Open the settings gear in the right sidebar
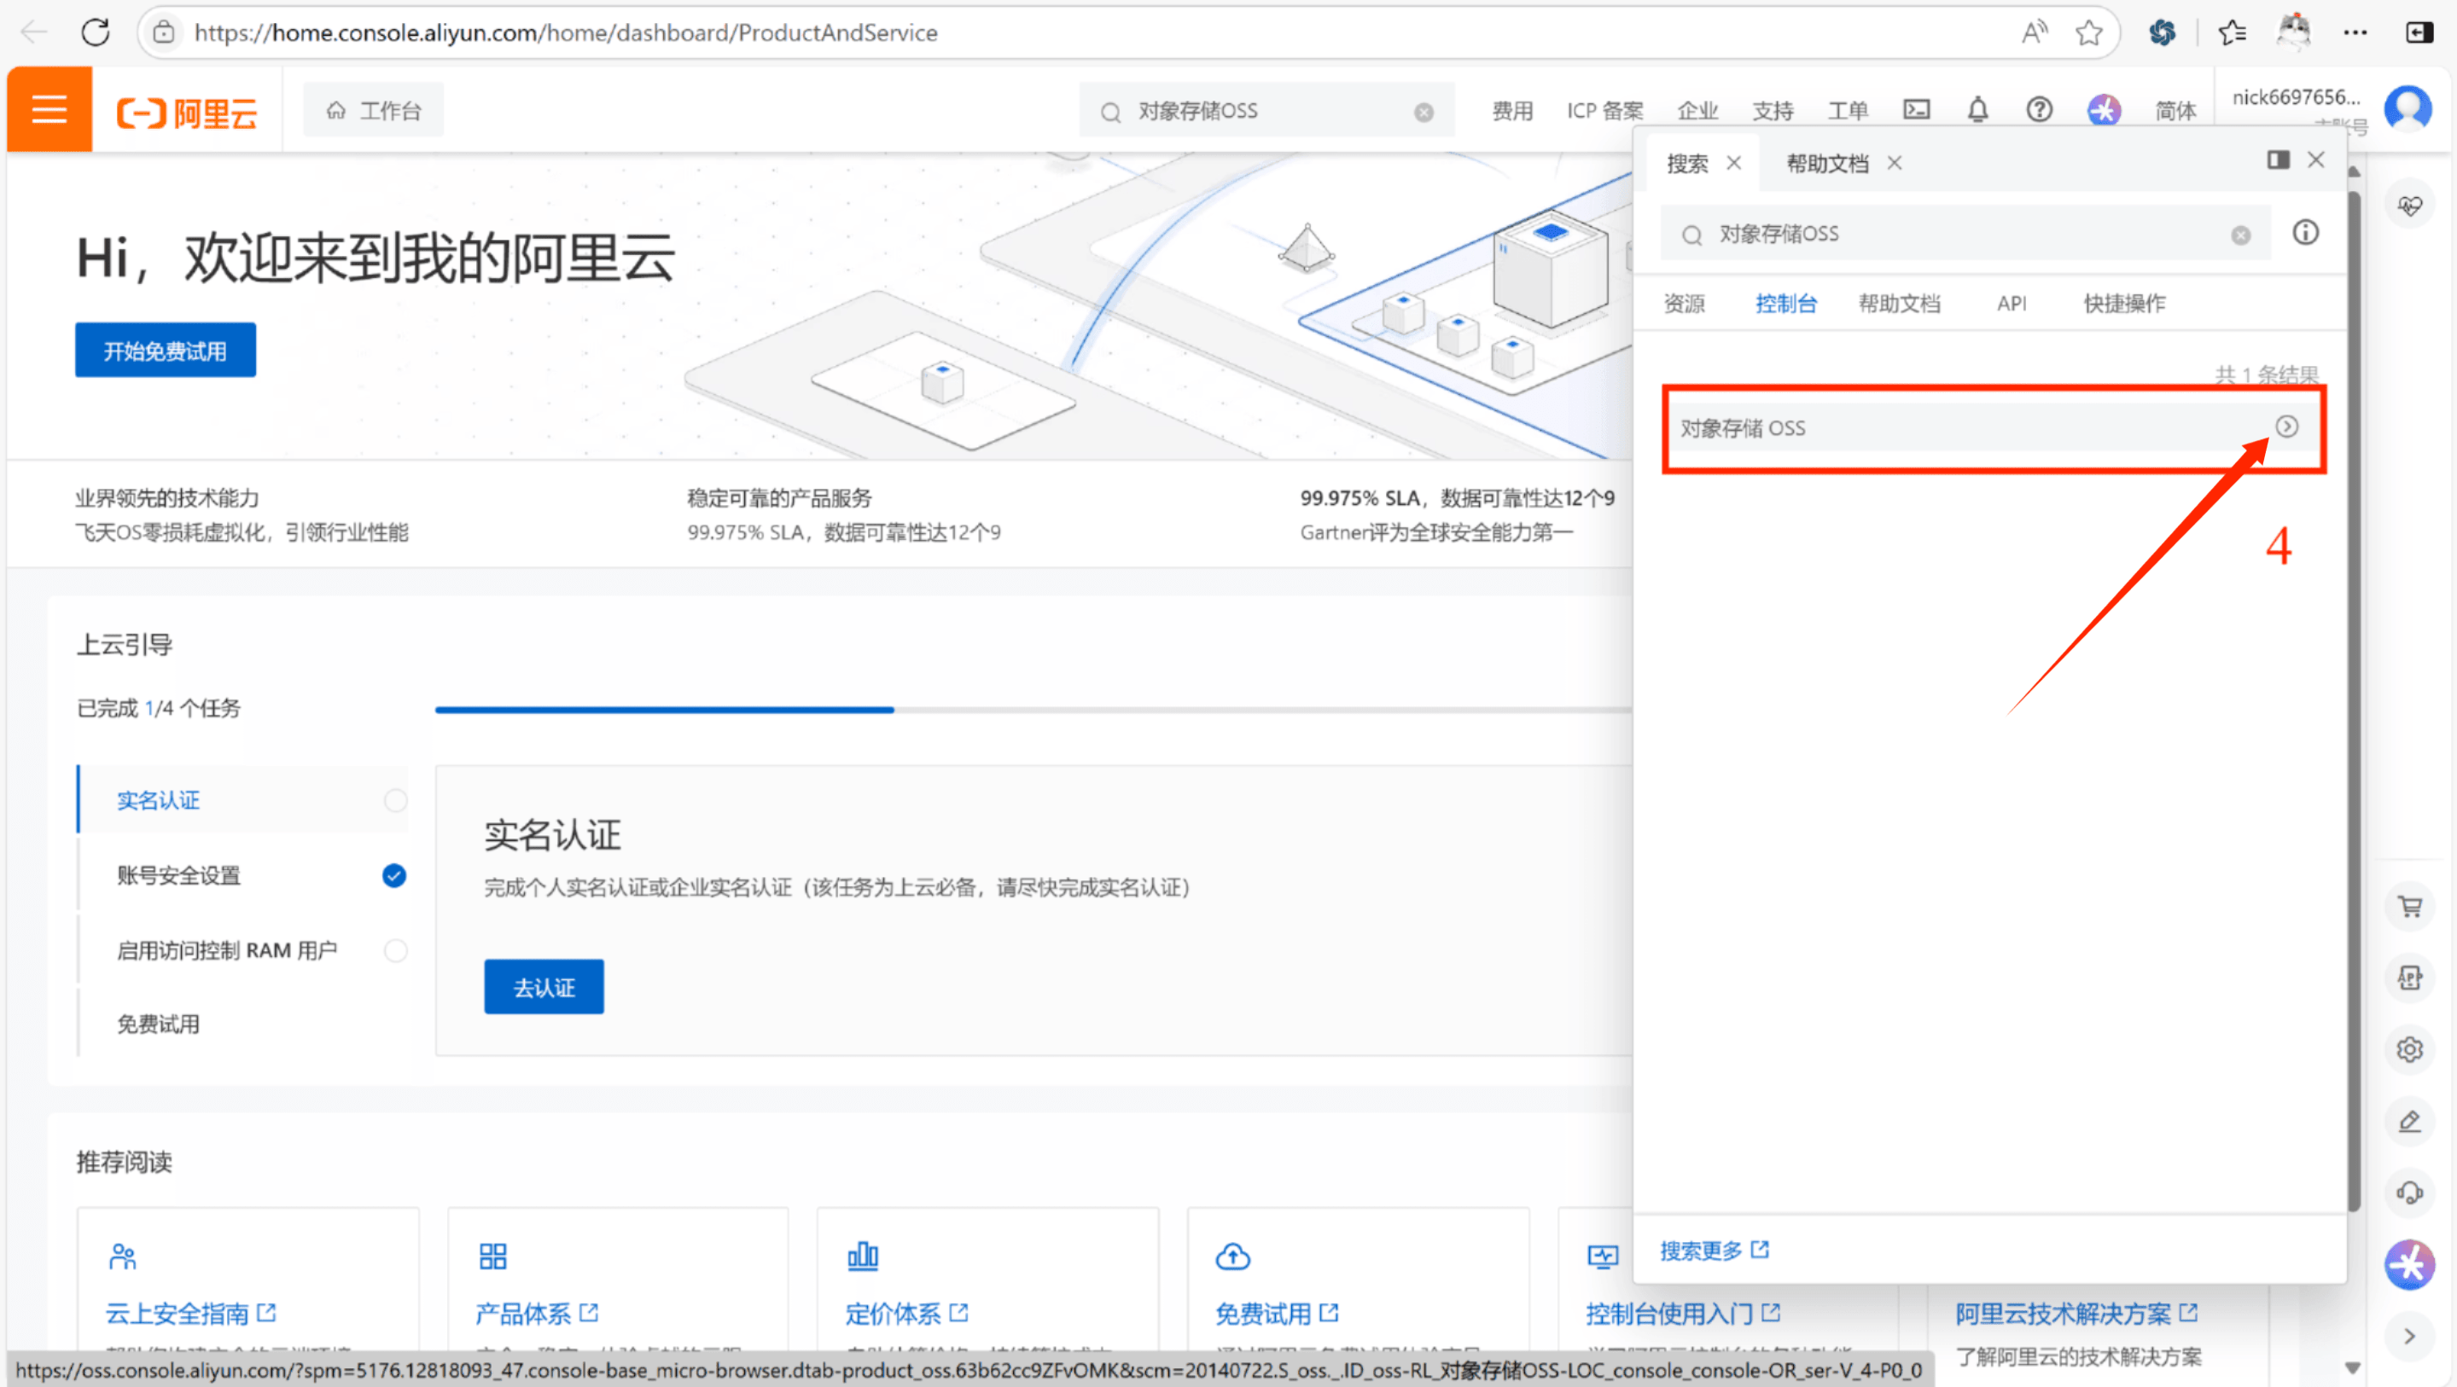 [x=2410, y=1048]
